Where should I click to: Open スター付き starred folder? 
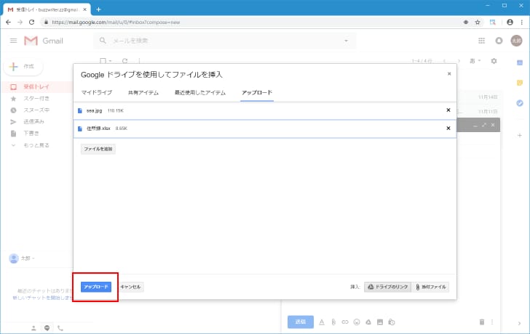(x=36, y=99)
